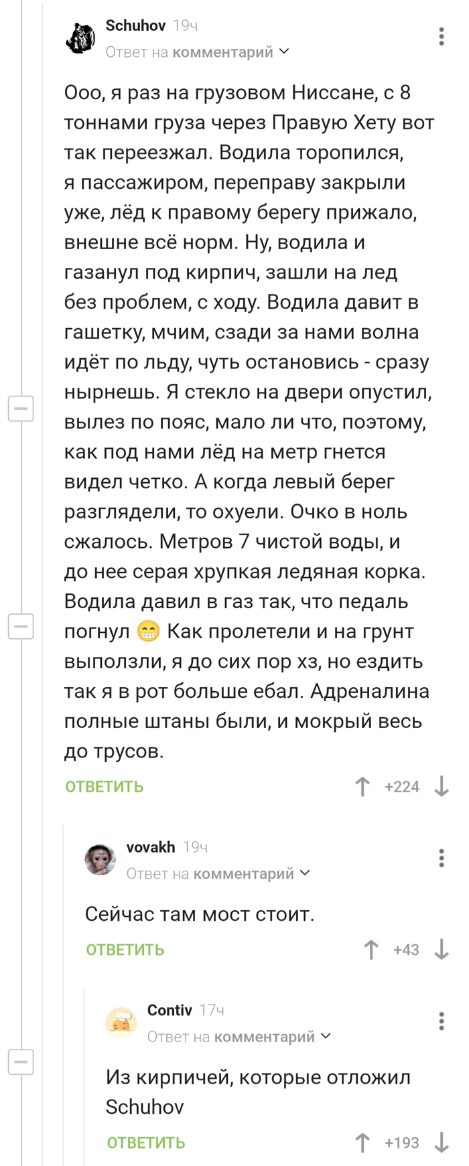Viewport: 469px width, 1166px height.
Task: Open three-dot menu on Contiv's comment
Action: (441, 1021)
